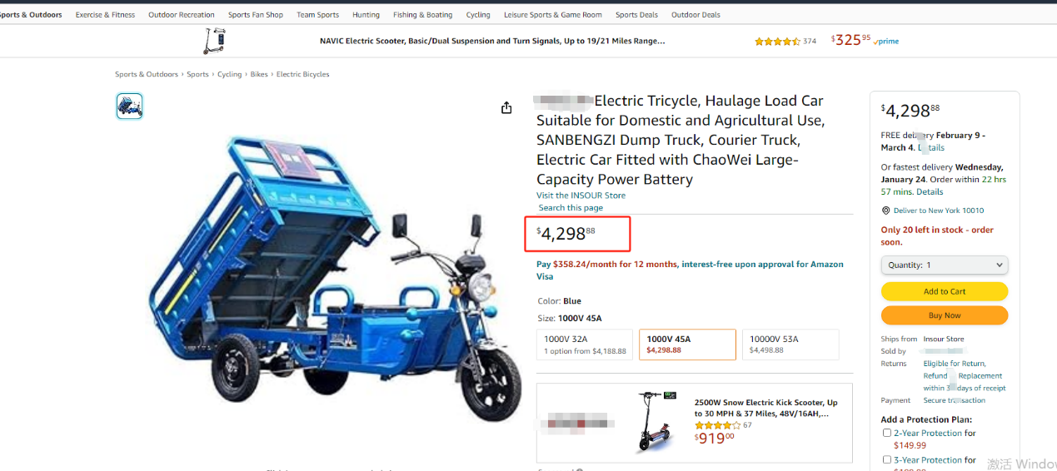Choose the 1000V 32A size option
The height and width of the screenshot is (471, 1057).
[x=586, y=345]
